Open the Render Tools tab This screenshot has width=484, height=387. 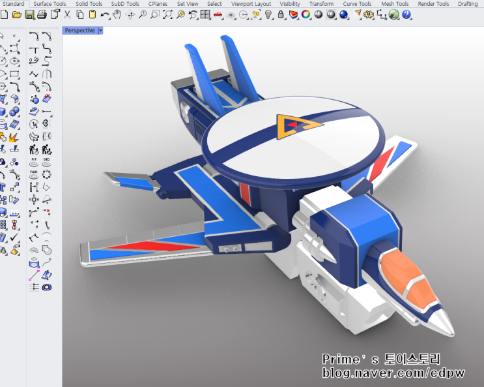coord(433,4)
